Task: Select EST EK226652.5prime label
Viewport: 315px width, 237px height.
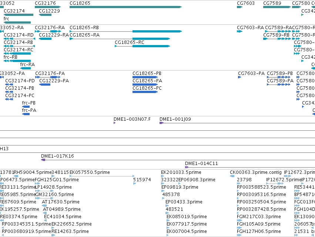Action: (71, 224)
